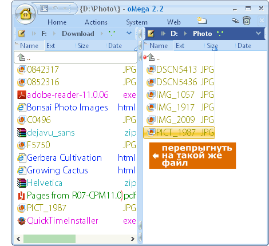The image size is (269, 246).
Task: Open quick access toolbar customize arrow
Action: [x=65, y=9]
